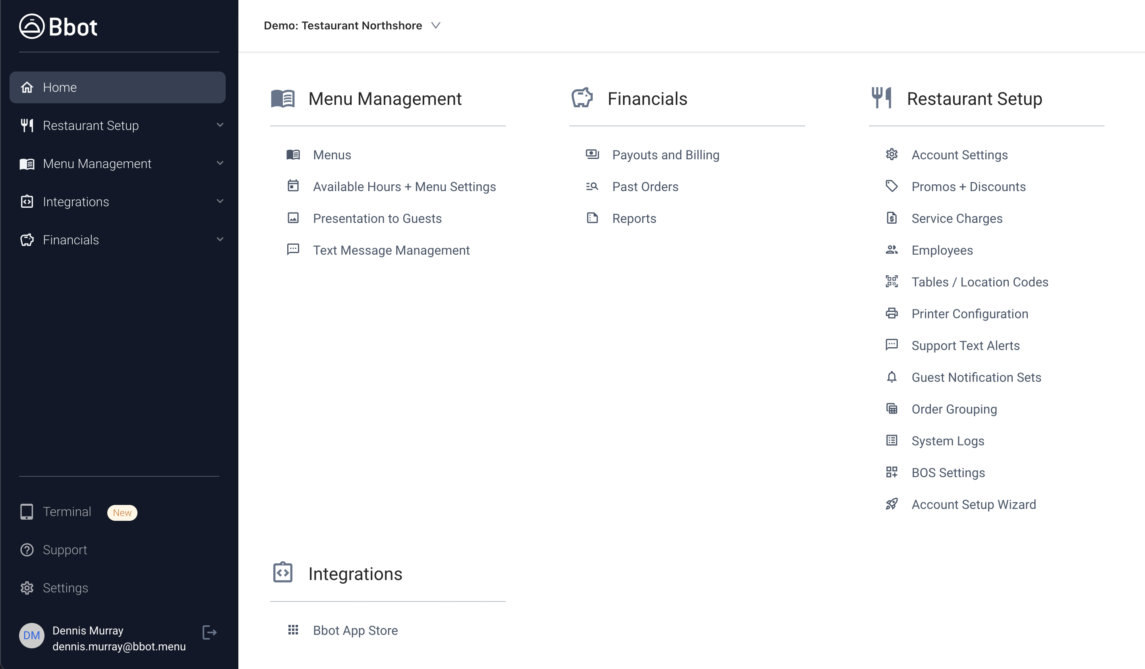Viewport: 1145px width, 669px height.
Task: Click the Guest Notification Sets bell icon
Action: pyautogui.click(x=892, y=377)
